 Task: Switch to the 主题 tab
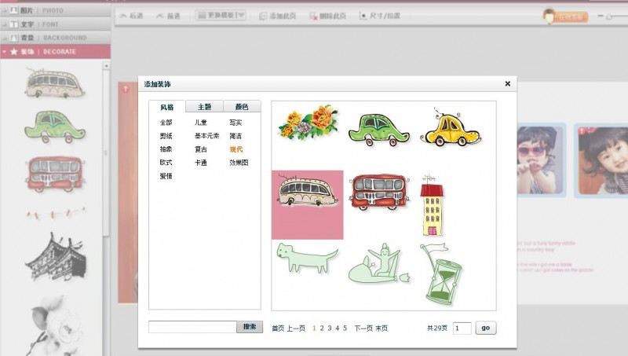(x=204, y=107)
